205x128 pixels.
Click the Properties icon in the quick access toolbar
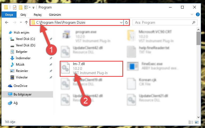point(15,7)
